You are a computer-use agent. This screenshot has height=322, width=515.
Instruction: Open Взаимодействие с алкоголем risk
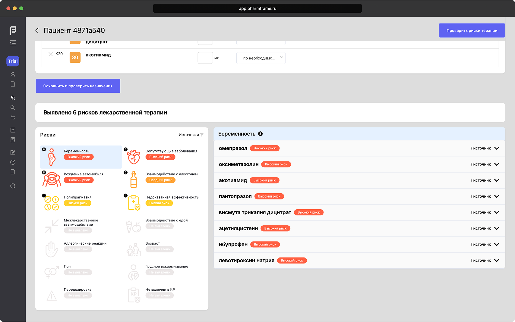pyautogui.click(x=163, y=180)
